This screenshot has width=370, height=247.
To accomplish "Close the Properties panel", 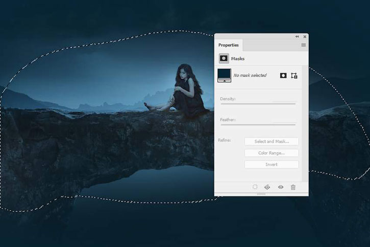I will coord(305,37).
